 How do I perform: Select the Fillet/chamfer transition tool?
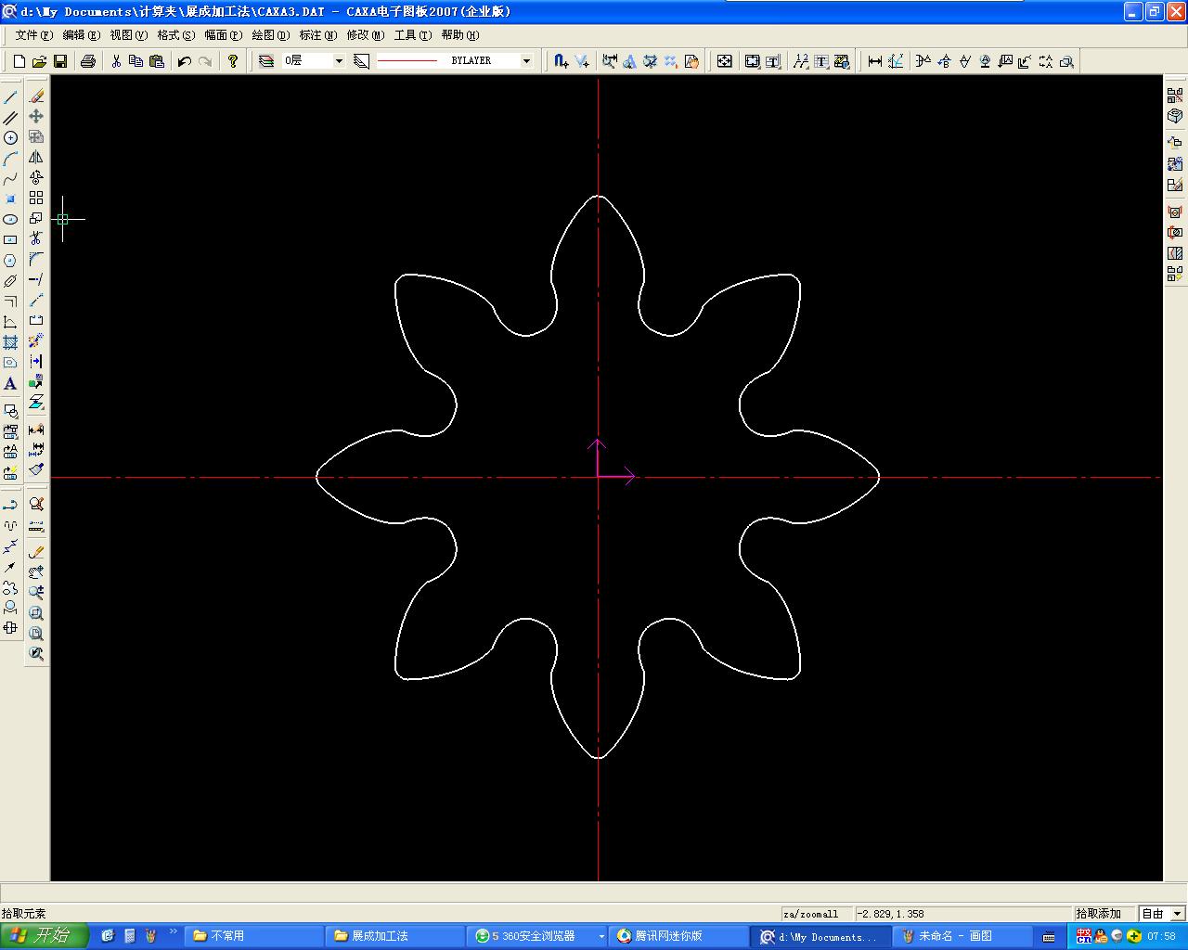36,259
